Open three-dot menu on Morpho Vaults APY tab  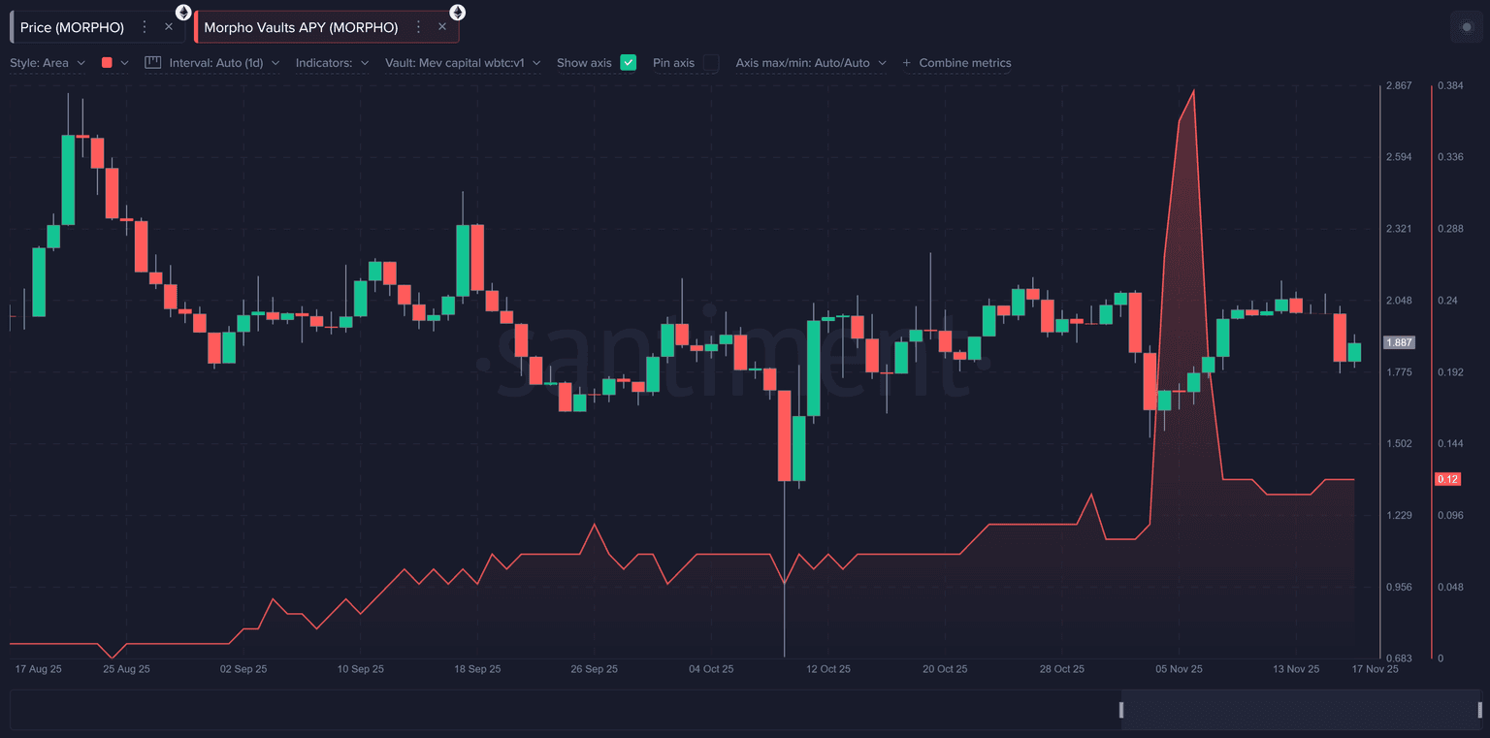pos(418,27)
